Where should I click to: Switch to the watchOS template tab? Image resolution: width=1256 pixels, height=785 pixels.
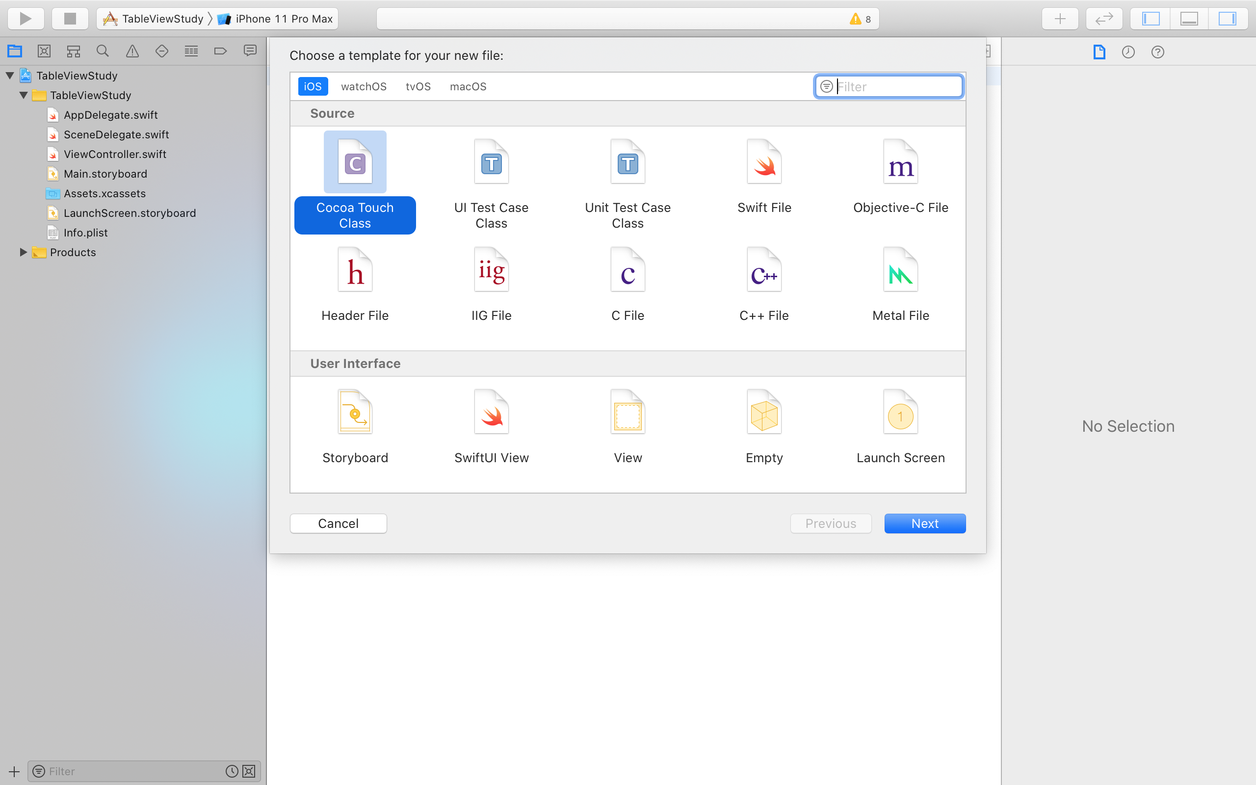[363, 86]
